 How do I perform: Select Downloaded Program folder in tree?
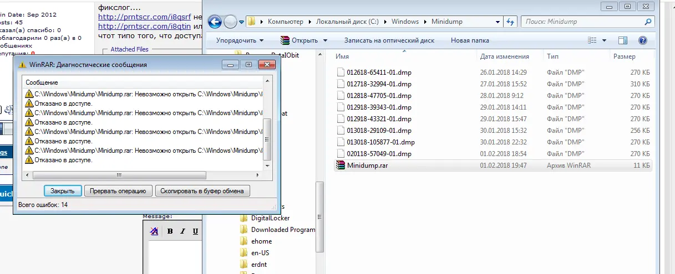click(283, 230)
